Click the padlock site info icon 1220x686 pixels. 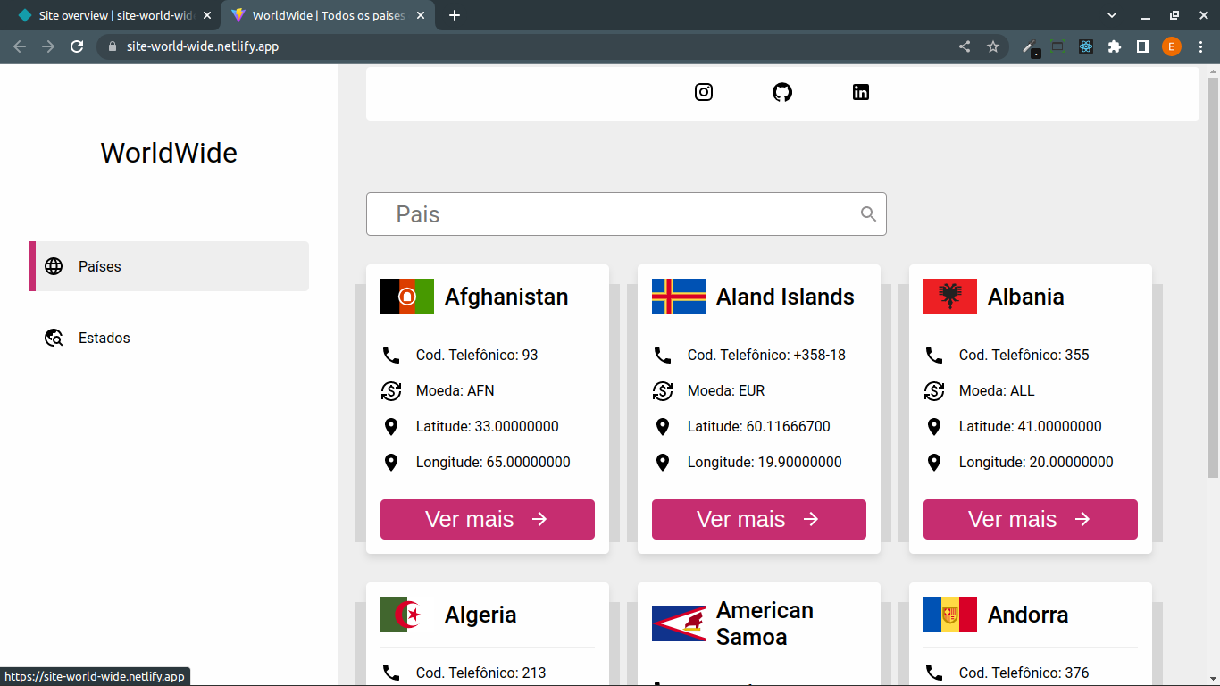pos(112,46)
